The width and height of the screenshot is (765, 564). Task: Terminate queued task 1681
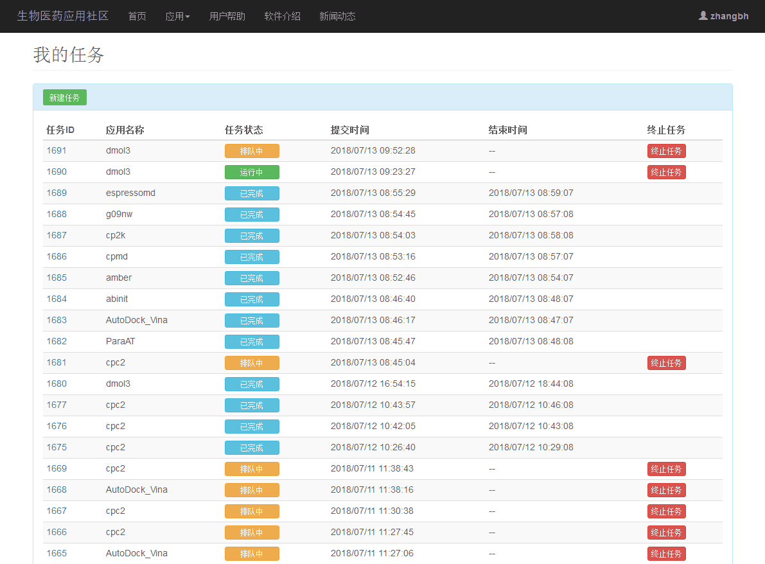click(x=667, y=363)
